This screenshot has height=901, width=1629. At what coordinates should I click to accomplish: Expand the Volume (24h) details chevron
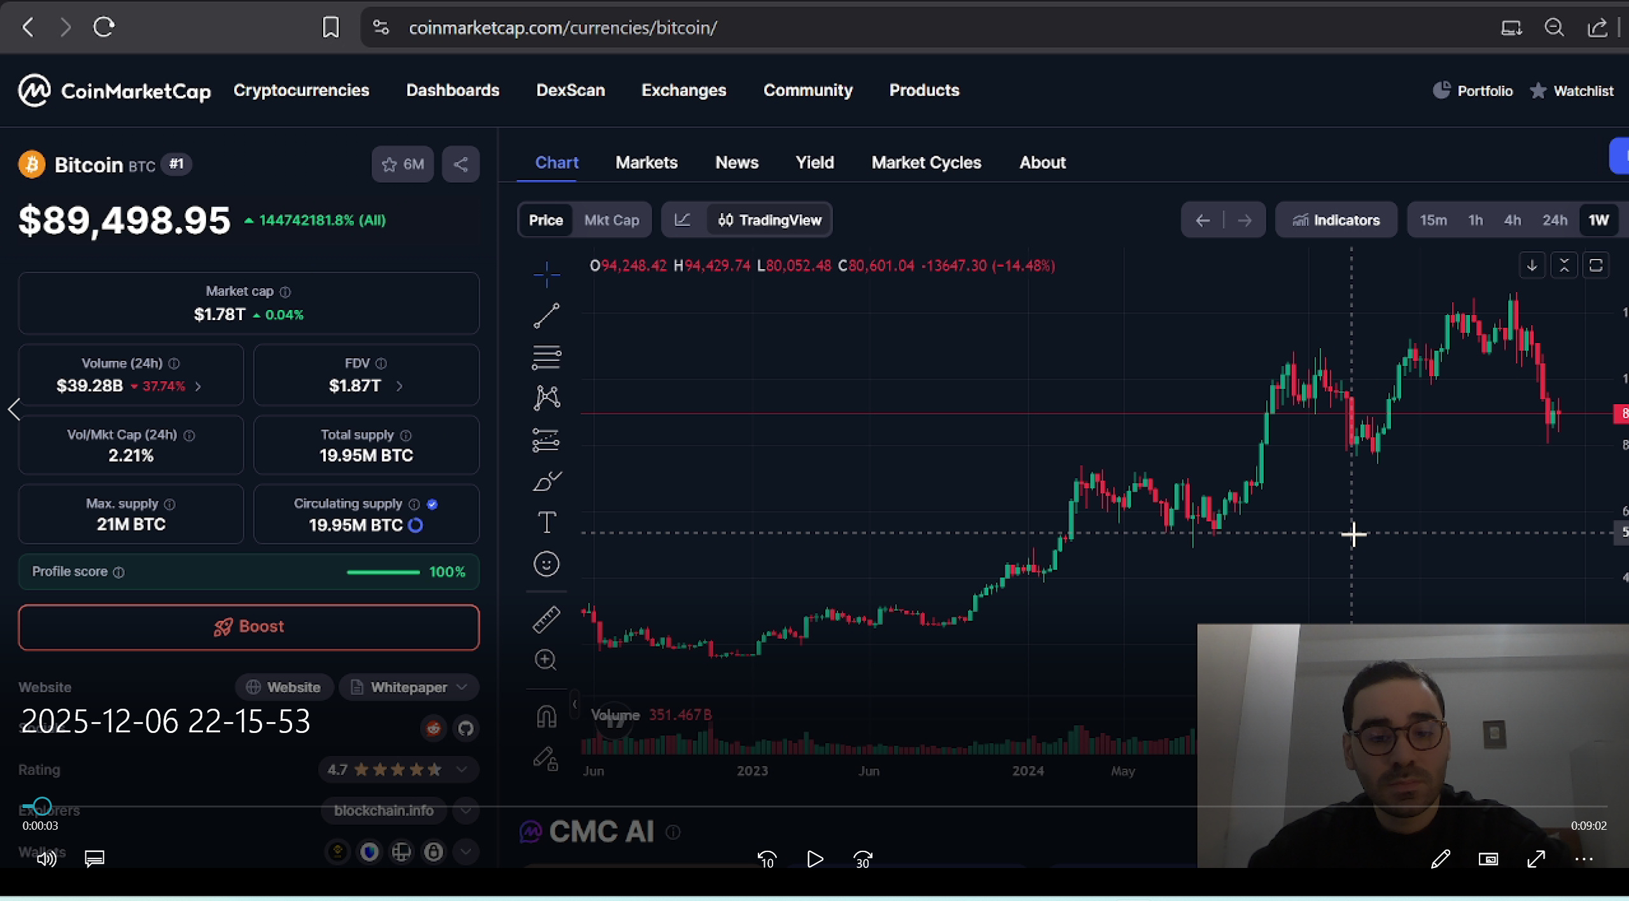pos(198,386)
